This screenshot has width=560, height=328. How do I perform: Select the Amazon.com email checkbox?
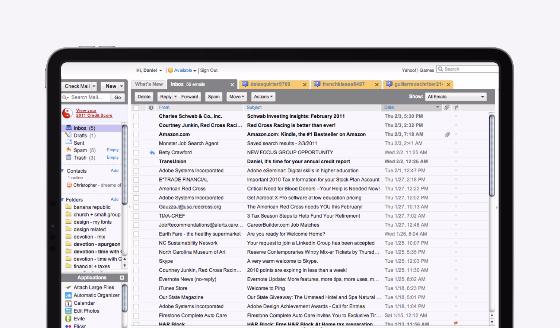click(x=136, y=134)
